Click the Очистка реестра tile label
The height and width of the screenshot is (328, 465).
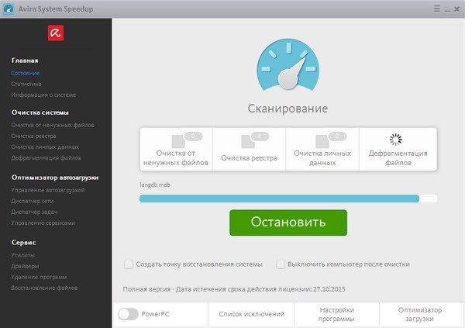[x=249, y=158]
